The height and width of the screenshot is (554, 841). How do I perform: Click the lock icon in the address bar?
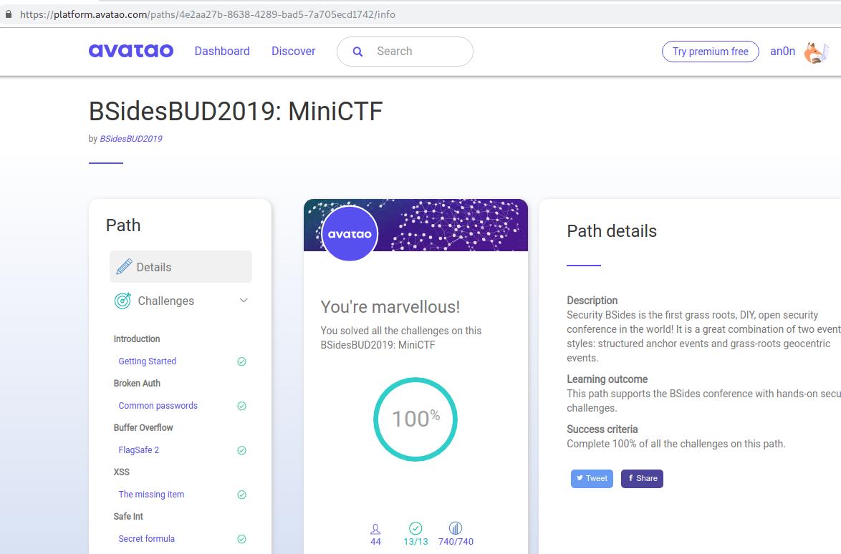coord(9,14)
